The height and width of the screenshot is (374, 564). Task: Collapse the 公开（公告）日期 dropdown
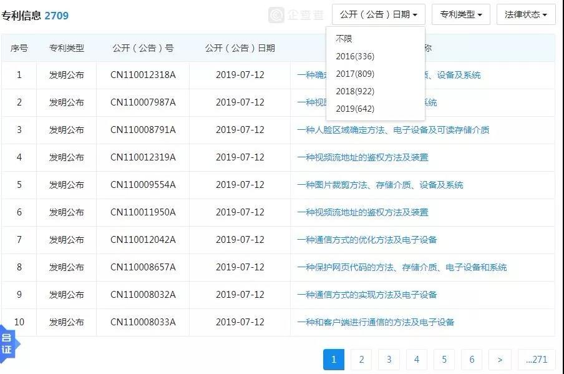click(x=378, y=14)
